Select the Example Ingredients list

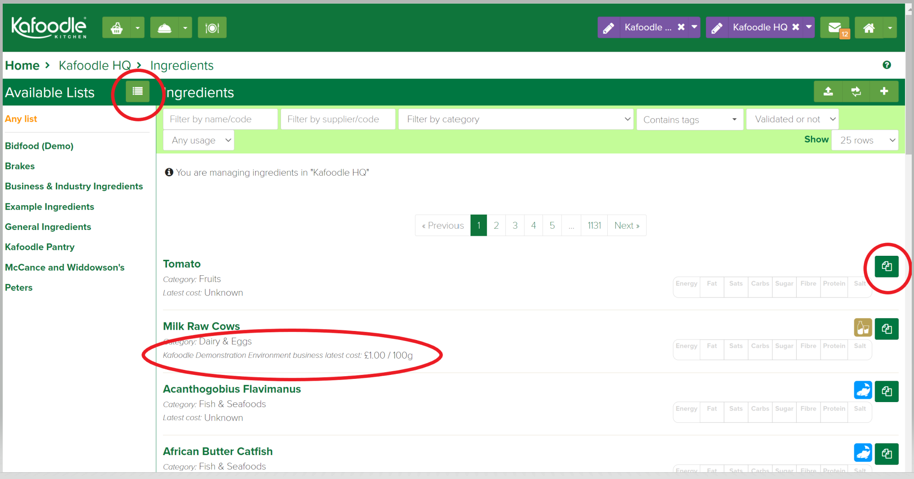[x=49, y=206]
